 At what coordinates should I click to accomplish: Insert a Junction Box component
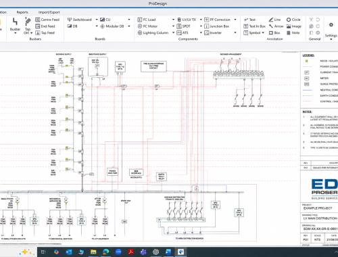click(216, 26)
